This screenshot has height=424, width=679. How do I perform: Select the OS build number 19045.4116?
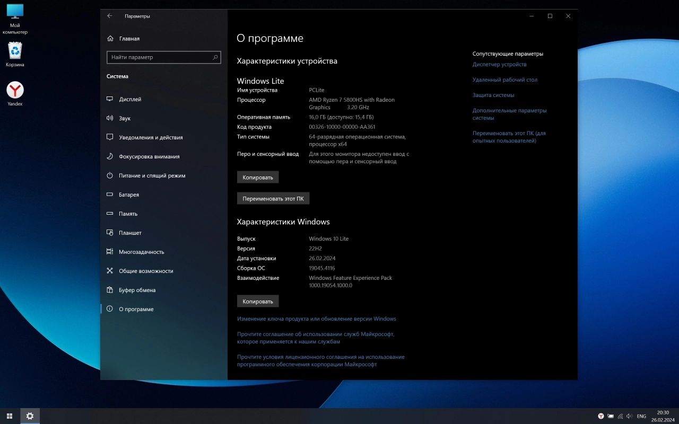tap(322, 268)
